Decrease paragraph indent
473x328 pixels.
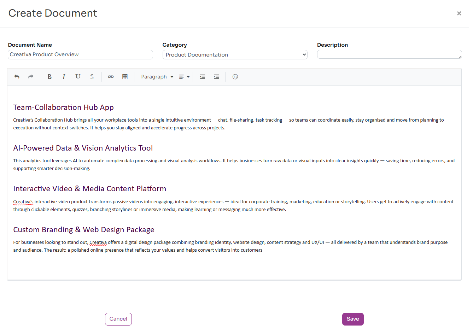pos(202,77)
